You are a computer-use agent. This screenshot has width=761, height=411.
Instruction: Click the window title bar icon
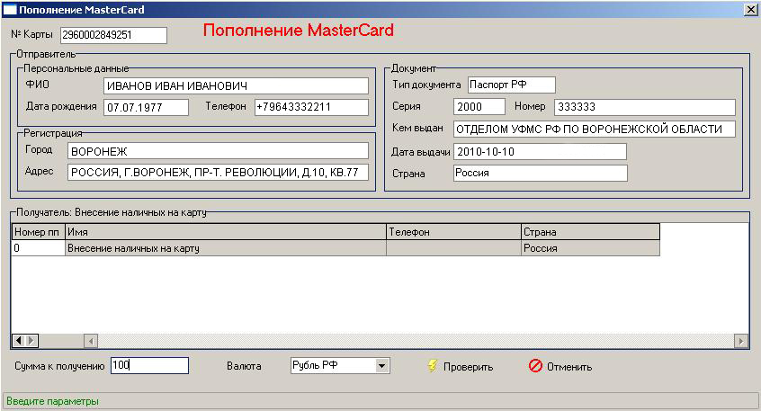(10, 10)
